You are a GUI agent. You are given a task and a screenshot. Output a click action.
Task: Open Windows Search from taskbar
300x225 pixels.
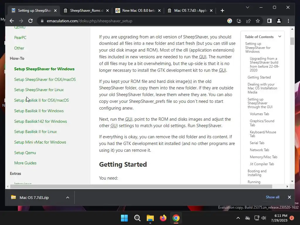[137, 218]
